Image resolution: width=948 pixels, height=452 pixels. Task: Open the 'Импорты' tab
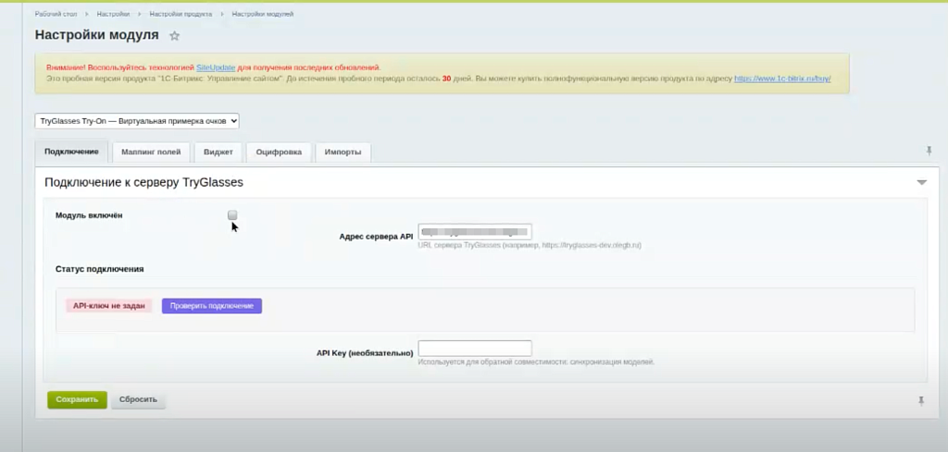point(343,153)
